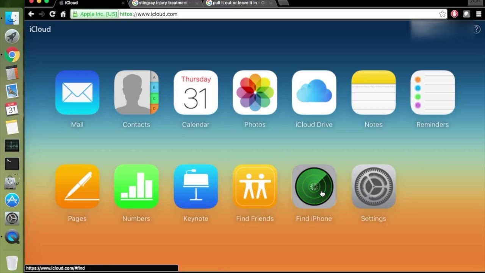Open Activity Monitor from the Dock
485x273 pixels.
pyautogui.click(x=12, y=146)
